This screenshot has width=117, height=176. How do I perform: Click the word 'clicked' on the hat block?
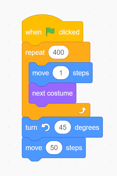(69, 32)
